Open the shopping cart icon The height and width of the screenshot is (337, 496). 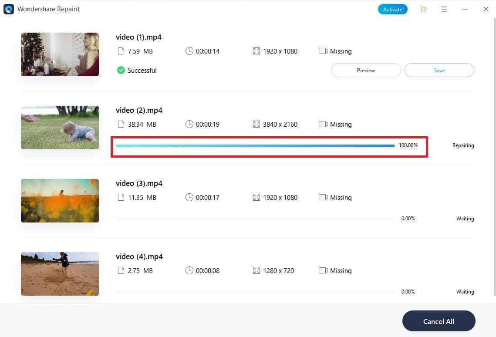coord(423,9)
